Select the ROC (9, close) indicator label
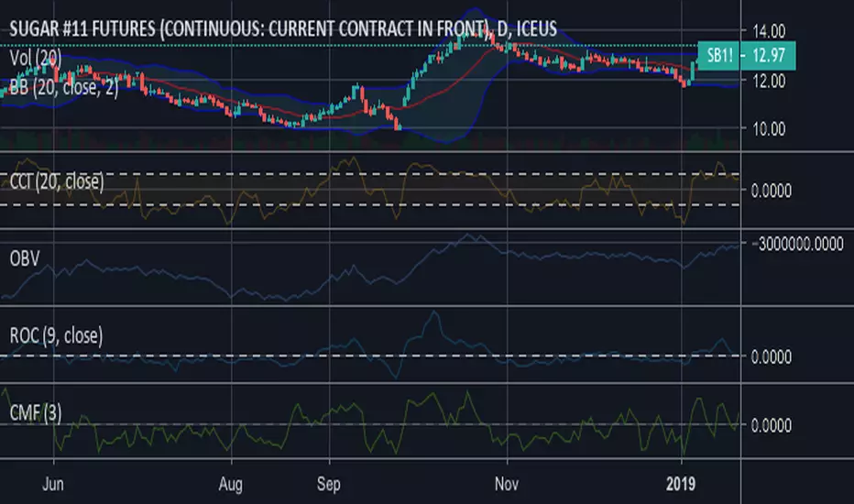Screen dimensions: 854x504 [57, 334]
